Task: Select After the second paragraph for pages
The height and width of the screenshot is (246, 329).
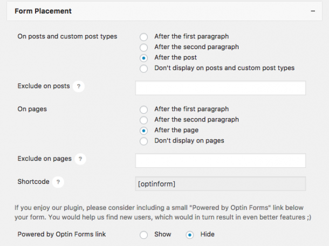Action: coord(143,120)
